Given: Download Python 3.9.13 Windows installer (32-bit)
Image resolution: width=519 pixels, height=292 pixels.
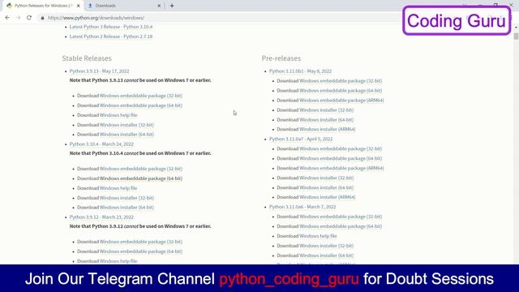Looking at the screenshot, I should [x=127, y=125].
